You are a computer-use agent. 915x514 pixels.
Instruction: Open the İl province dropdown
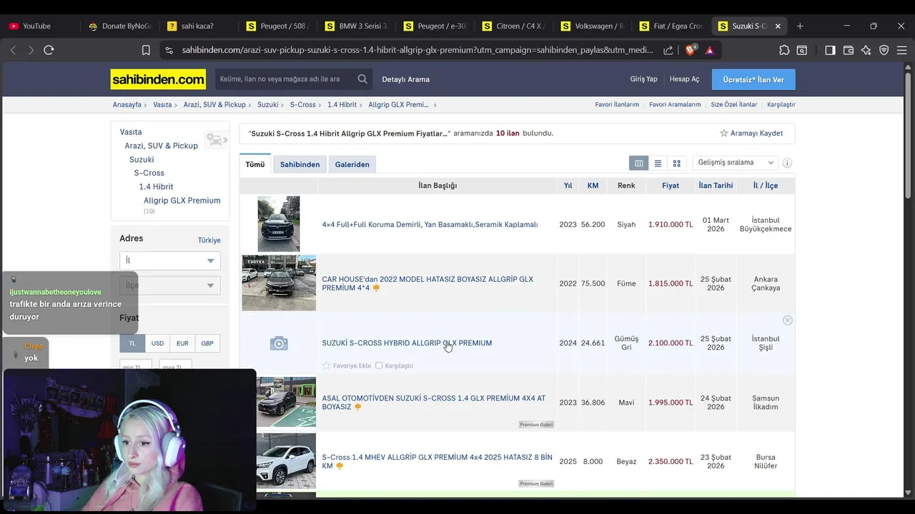pos(170,261)
